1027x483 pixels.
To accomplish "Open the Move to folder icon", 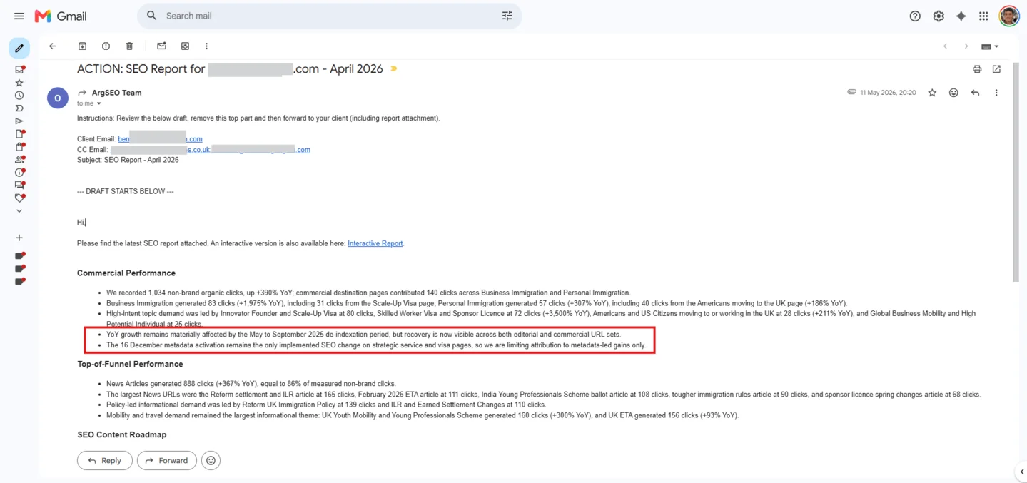I will pos(185,46).
